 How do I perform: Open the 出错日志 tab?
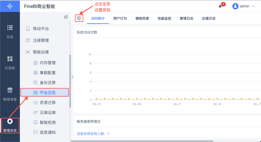[x=209, y=18]
